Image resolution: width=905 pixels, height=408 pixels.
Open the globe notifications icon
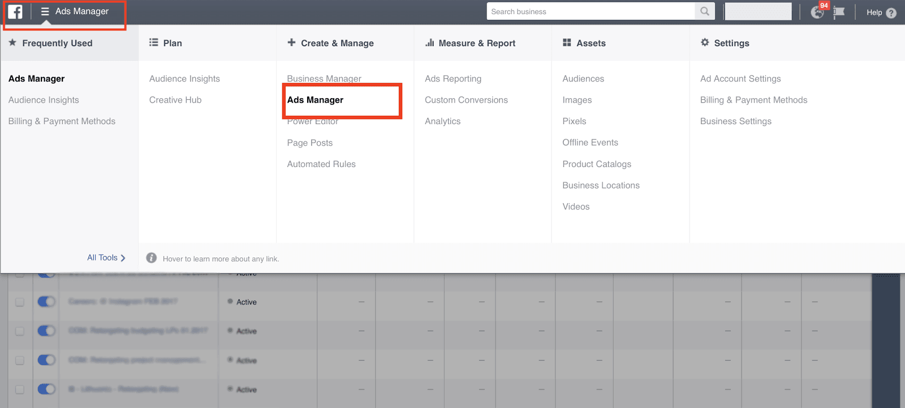(817, 12)
